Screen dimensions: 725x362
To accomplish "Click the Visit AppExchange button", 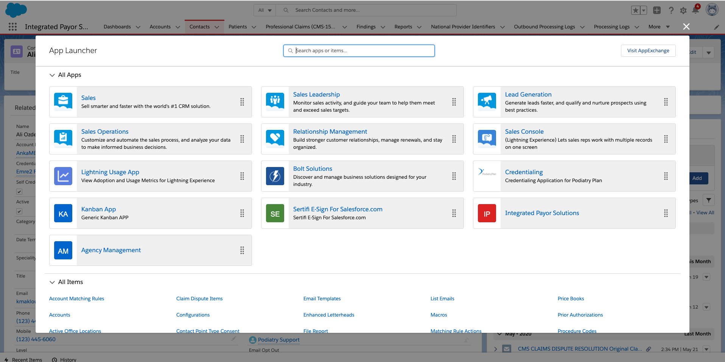I will coord(648,51).
